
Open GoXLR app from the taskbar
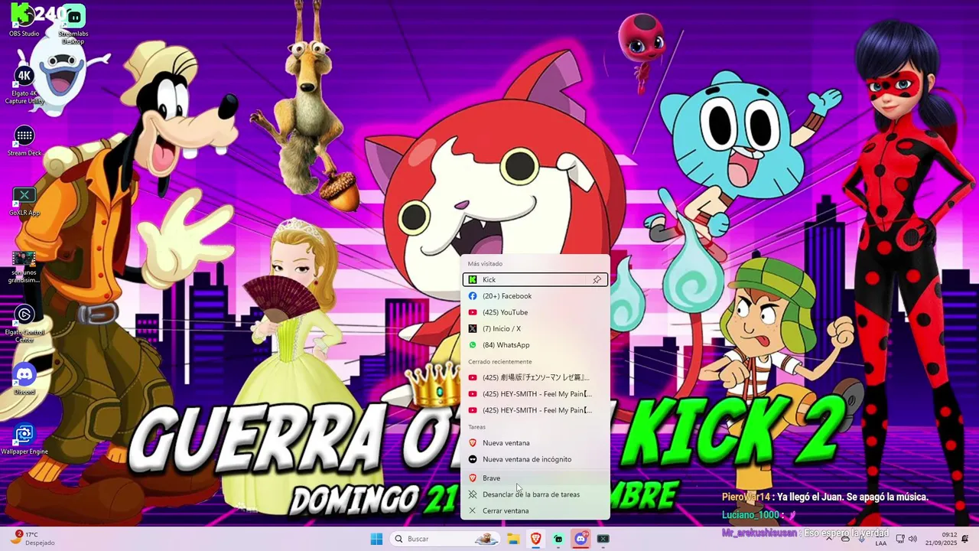pyautogui.click(x=603, y=539)
